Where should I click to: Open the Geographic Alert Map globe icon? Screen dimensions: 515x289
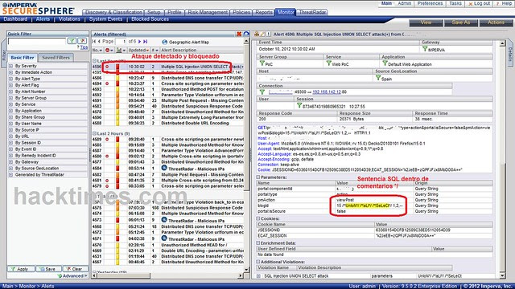point(164,42)
